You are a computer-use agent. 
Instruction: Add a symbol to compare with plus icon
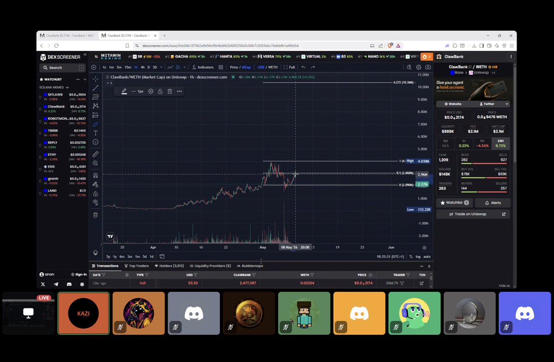point(94,67)
